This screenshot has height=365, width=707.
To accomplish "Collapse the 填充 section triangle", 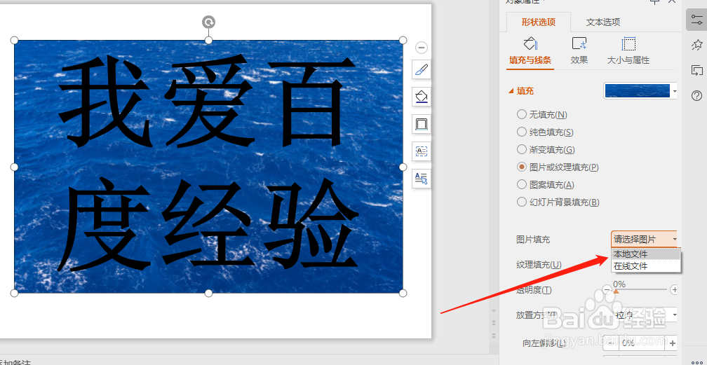I will [511, 91].
